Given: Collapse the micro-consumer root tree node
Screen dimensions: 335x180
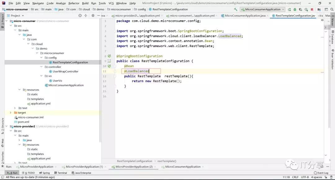Looking at the screenshot, I should [7, 21].
